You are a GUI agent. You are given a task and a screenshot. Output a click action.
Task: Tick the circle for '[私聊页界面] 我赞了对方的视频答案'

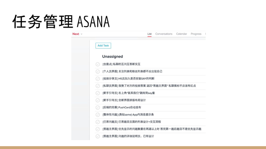point(98,86)
